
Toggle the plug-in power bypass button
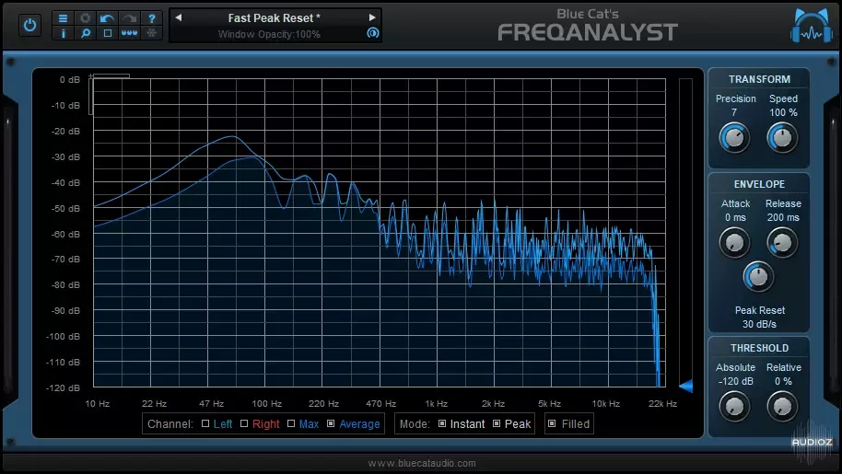(x=29, y=25)
